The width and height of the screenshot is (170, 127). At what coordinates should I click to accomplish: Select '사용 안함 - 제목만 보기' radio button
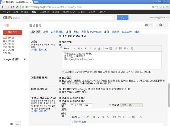click(x=60, y=92)
